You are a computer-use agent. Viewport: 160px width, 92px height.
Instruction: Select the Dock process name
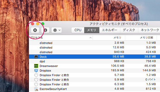click(43, 57)
